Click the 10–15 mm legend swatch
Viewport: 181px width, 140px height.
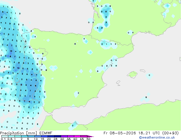38,136
